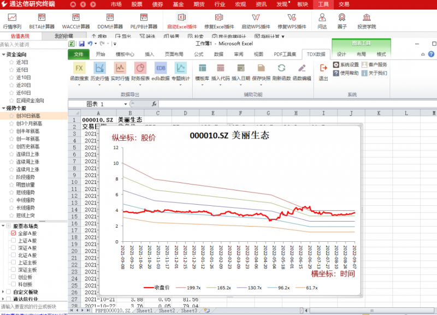The image size is (437, 315).
Task: Click the 退出 exit icon in ribbon
Action: pos(323,68)
